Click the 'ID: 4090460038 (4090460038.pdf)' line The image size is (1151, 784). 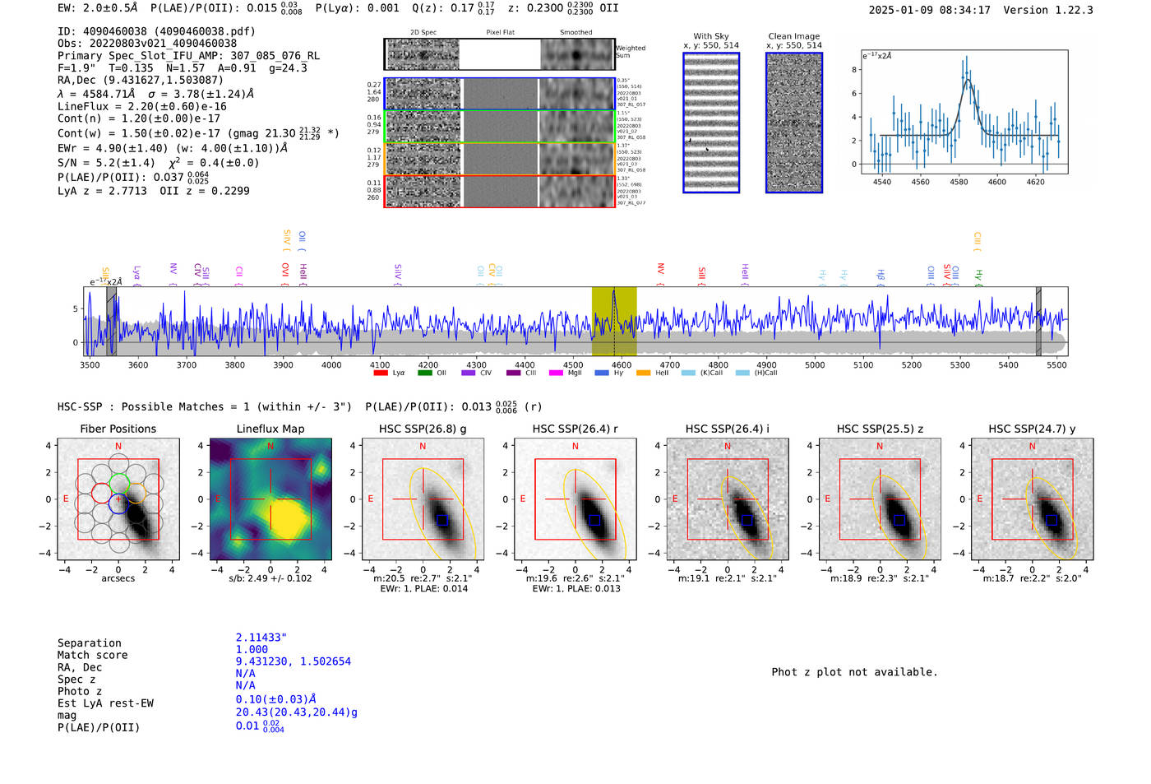coord(156,31)
